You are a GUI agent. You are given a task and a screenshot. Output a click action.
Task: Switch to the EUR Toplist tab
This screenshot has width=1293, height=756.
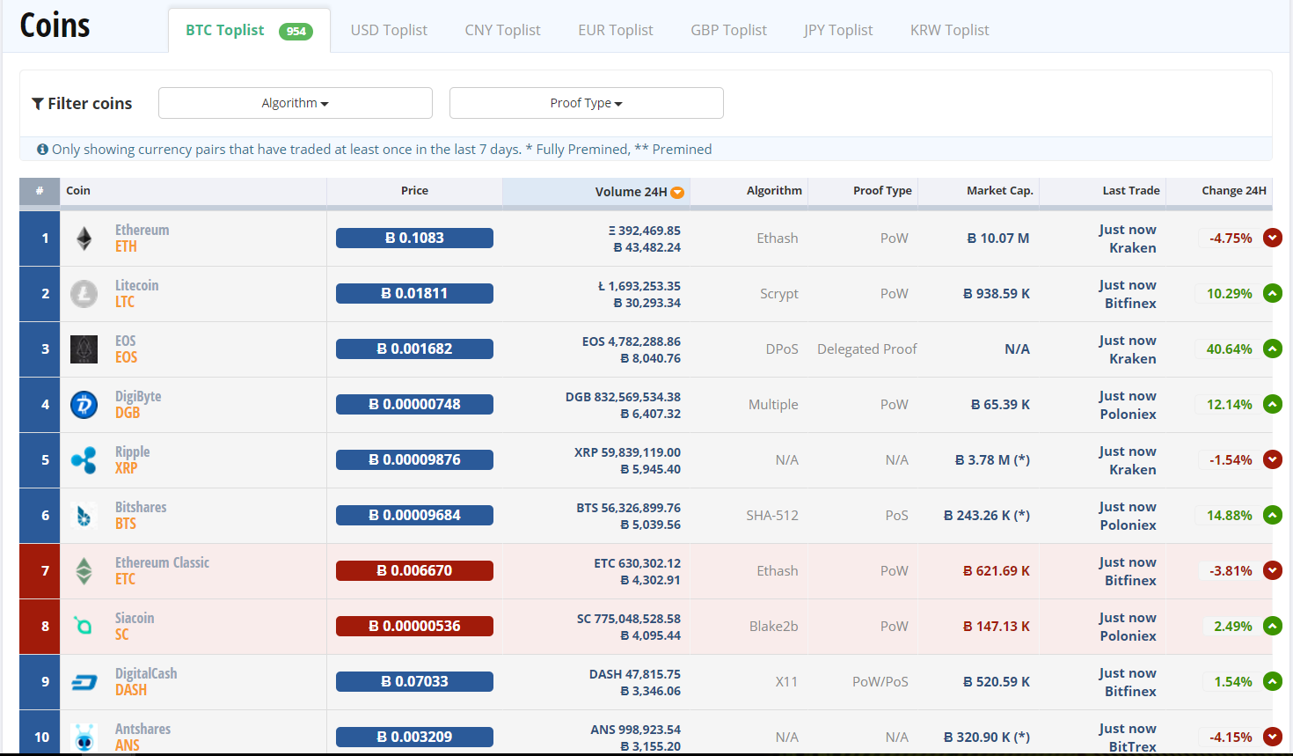[616, 31]
